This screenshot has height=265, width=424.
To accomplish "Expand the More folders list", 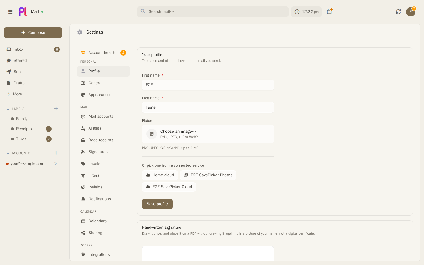I will [33, 94].
